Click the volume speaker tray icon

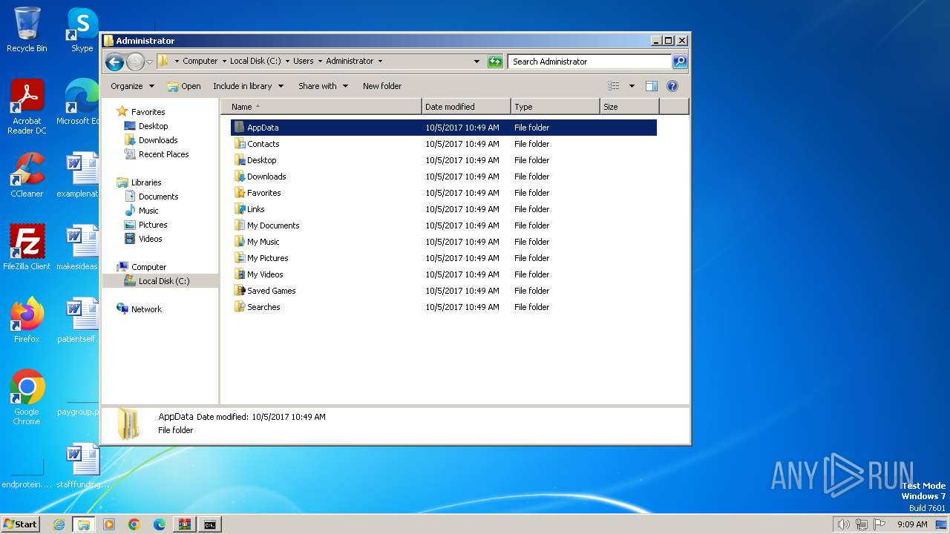pyautogui.click(x=843, y=524)
